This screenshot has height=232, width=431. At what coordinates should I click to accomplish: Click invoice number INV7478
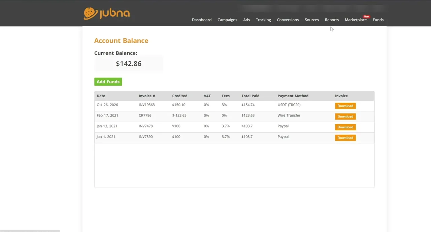(x=146, y=126)
